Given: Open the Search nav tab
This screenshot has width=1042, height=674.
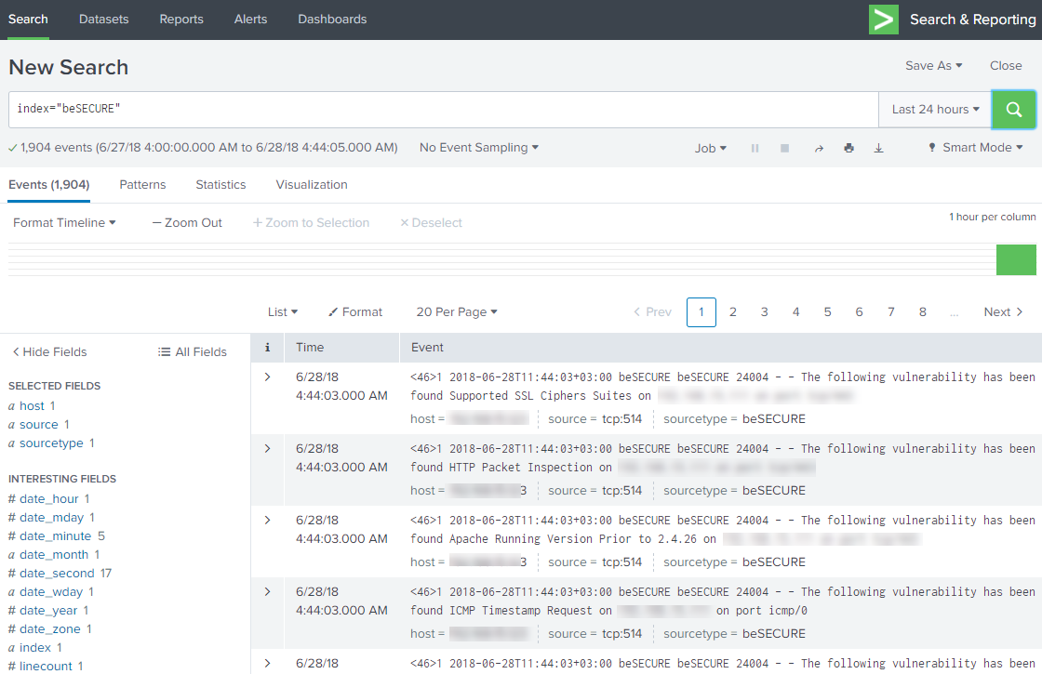Looking at the screenshot, I should 28,20.
